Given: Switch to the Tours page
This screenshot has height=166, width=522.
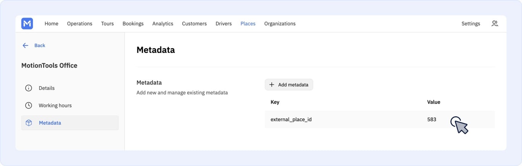Looking at the screenshot, I should [107, 24].
